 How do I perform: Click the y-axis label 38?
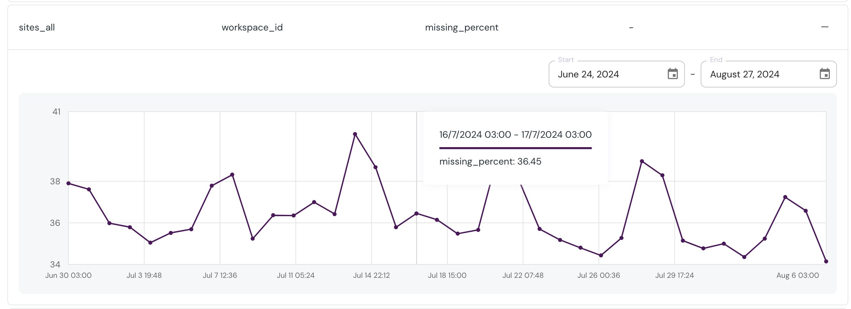tap(55, 181)
